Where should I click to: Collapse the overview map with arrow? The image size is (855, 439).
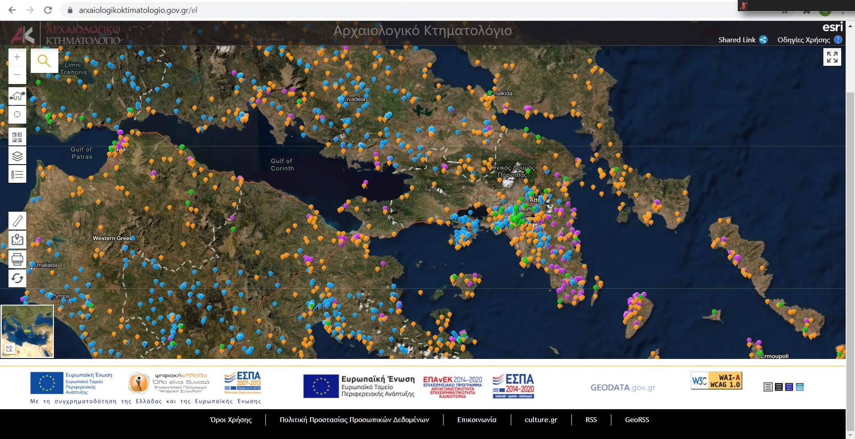point(9,349)
